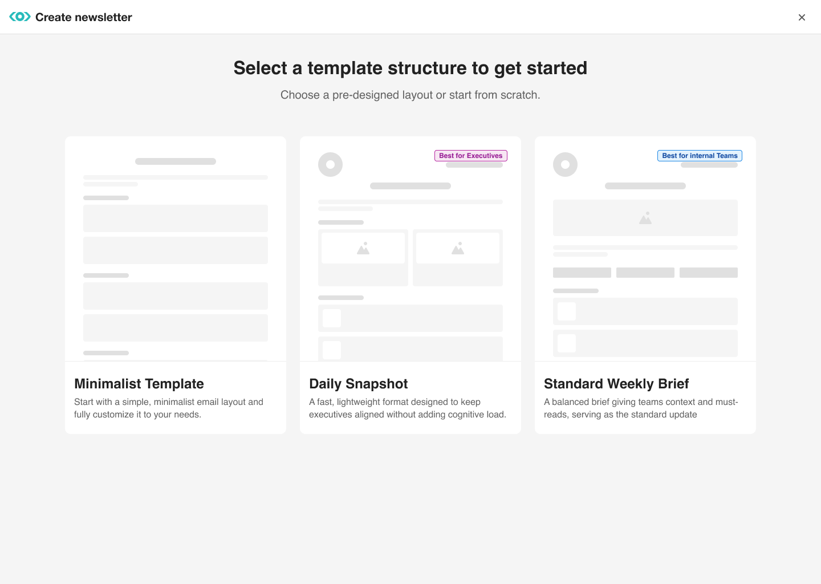Click the image placeholder in Standard Weekly Brief preview
Viewport: 821px width, 584px height.
(645, 217)
